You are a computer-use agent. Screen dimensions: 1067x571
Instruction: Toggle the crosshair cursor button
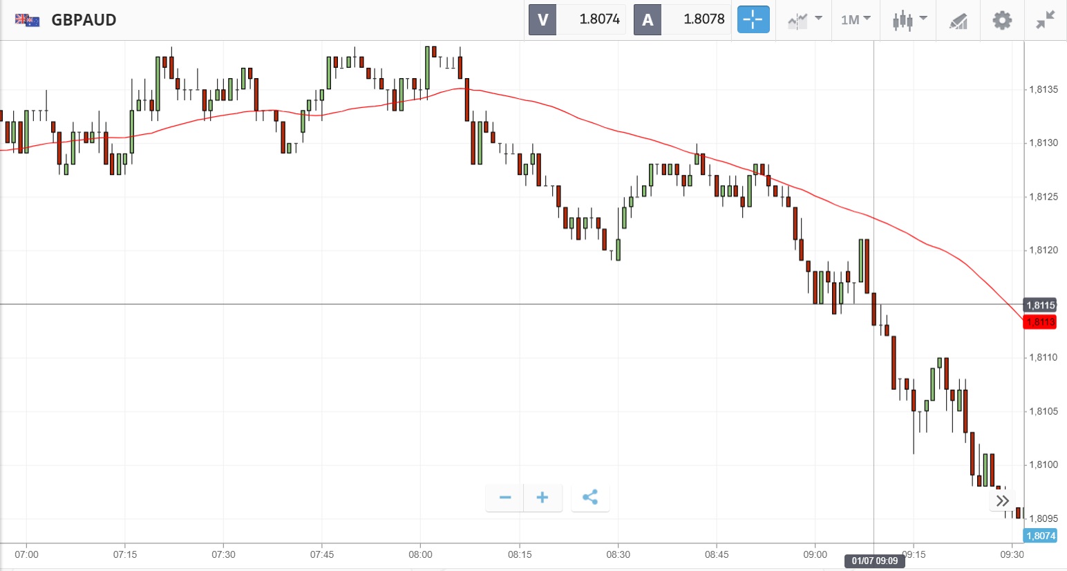(753, 20)
